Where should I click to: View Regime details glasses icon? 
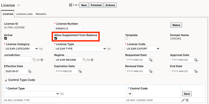click(88, 60)
